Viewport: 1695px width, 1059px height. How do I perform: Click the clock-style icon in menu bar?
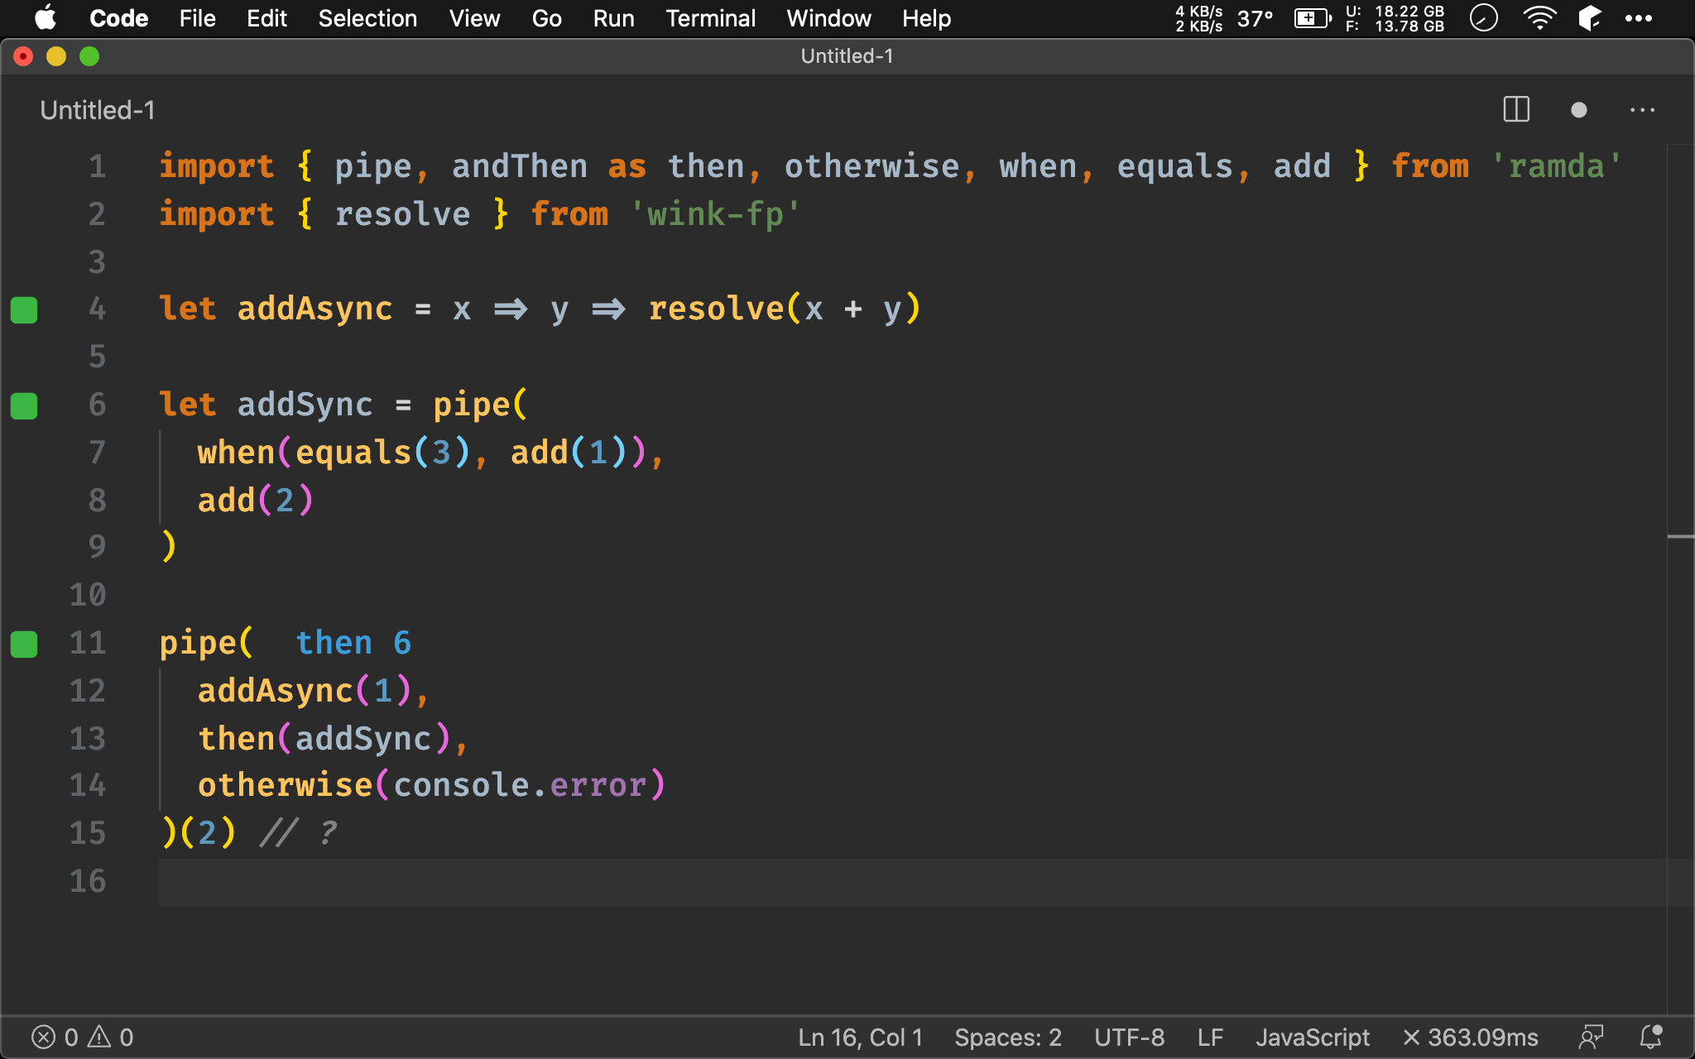[1484, 18]
